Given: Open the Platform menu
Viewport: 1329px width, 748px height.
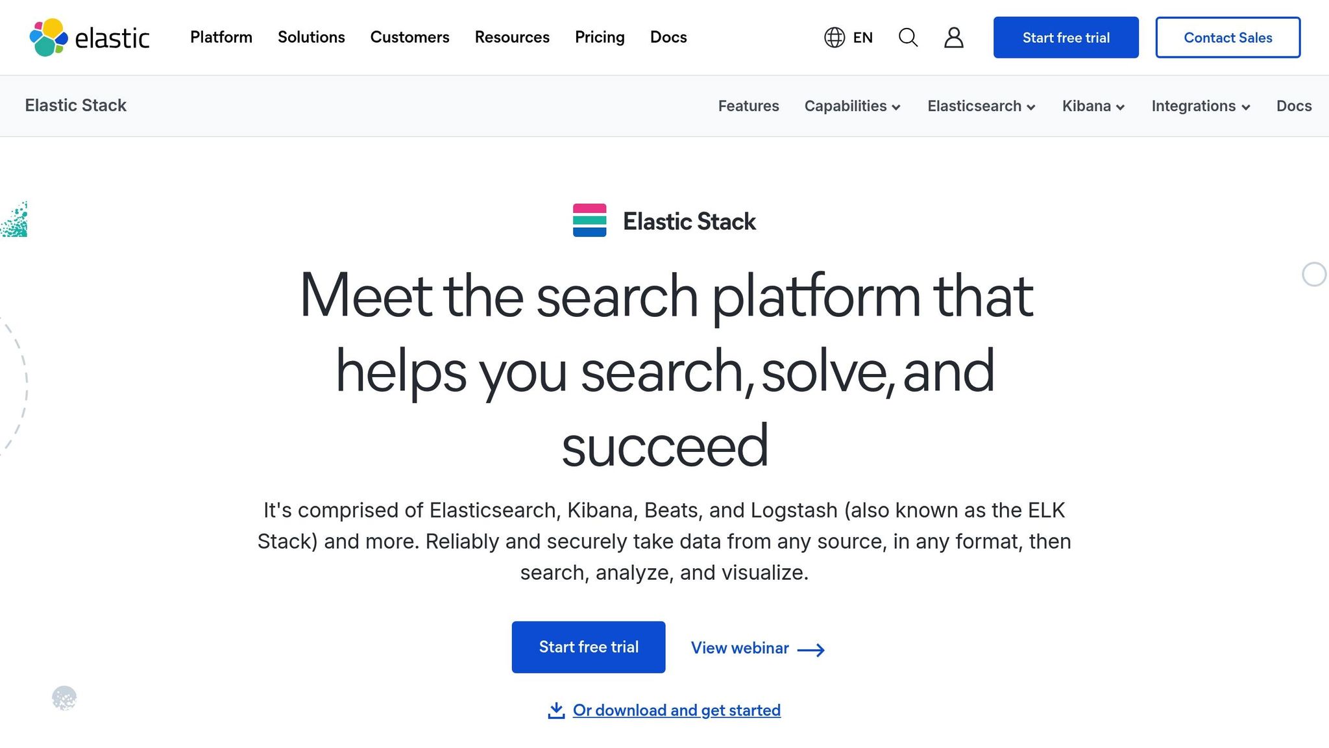Looking at the screenshot, I should coord(221,37).
